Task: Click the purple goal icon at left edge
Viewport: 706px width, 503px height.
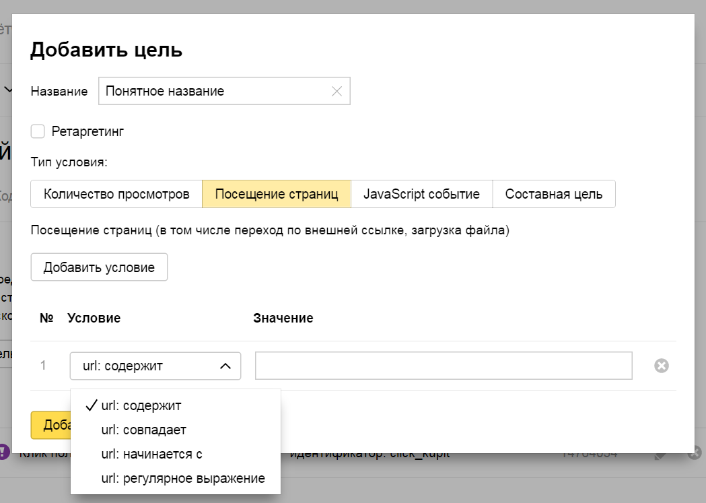Action: click(x=4, y=451)
